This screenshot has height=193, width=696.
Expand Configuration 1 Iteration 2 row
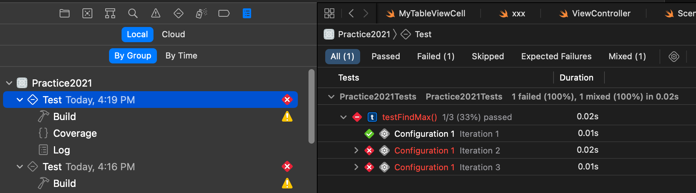[x=356, y=150]
